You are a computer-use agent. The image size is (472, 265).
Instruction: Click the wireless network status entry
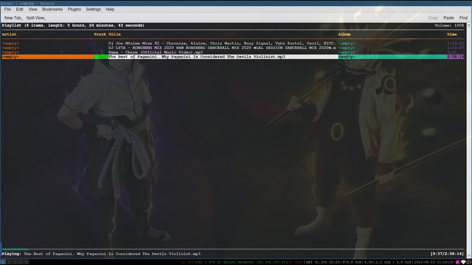pos(242,262)
